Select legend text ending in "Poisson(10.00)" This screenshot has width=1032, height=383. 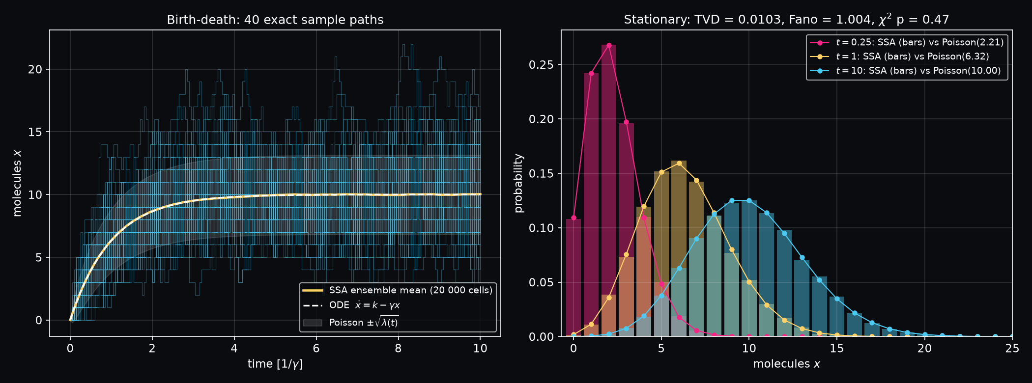pos(918,71)
